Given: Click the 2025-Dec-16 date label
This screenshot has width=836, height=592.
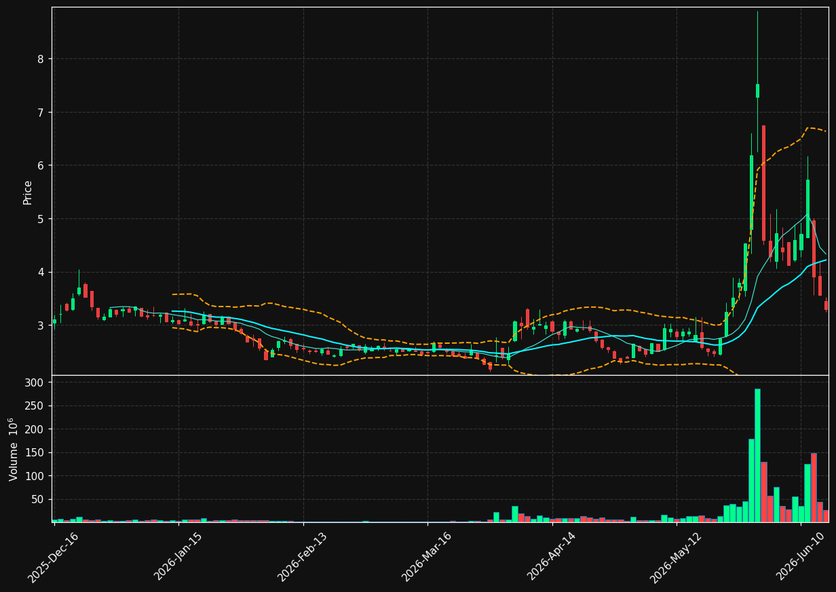Looking at the screenshot, I should pos(53,557).
